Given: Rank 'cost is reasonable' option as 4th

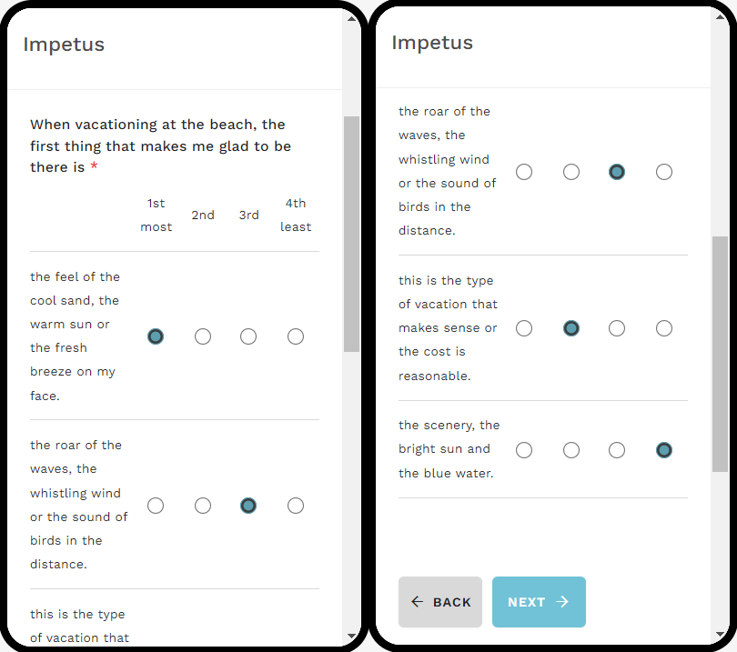Looking at the screenshot, I should point(664,328).
